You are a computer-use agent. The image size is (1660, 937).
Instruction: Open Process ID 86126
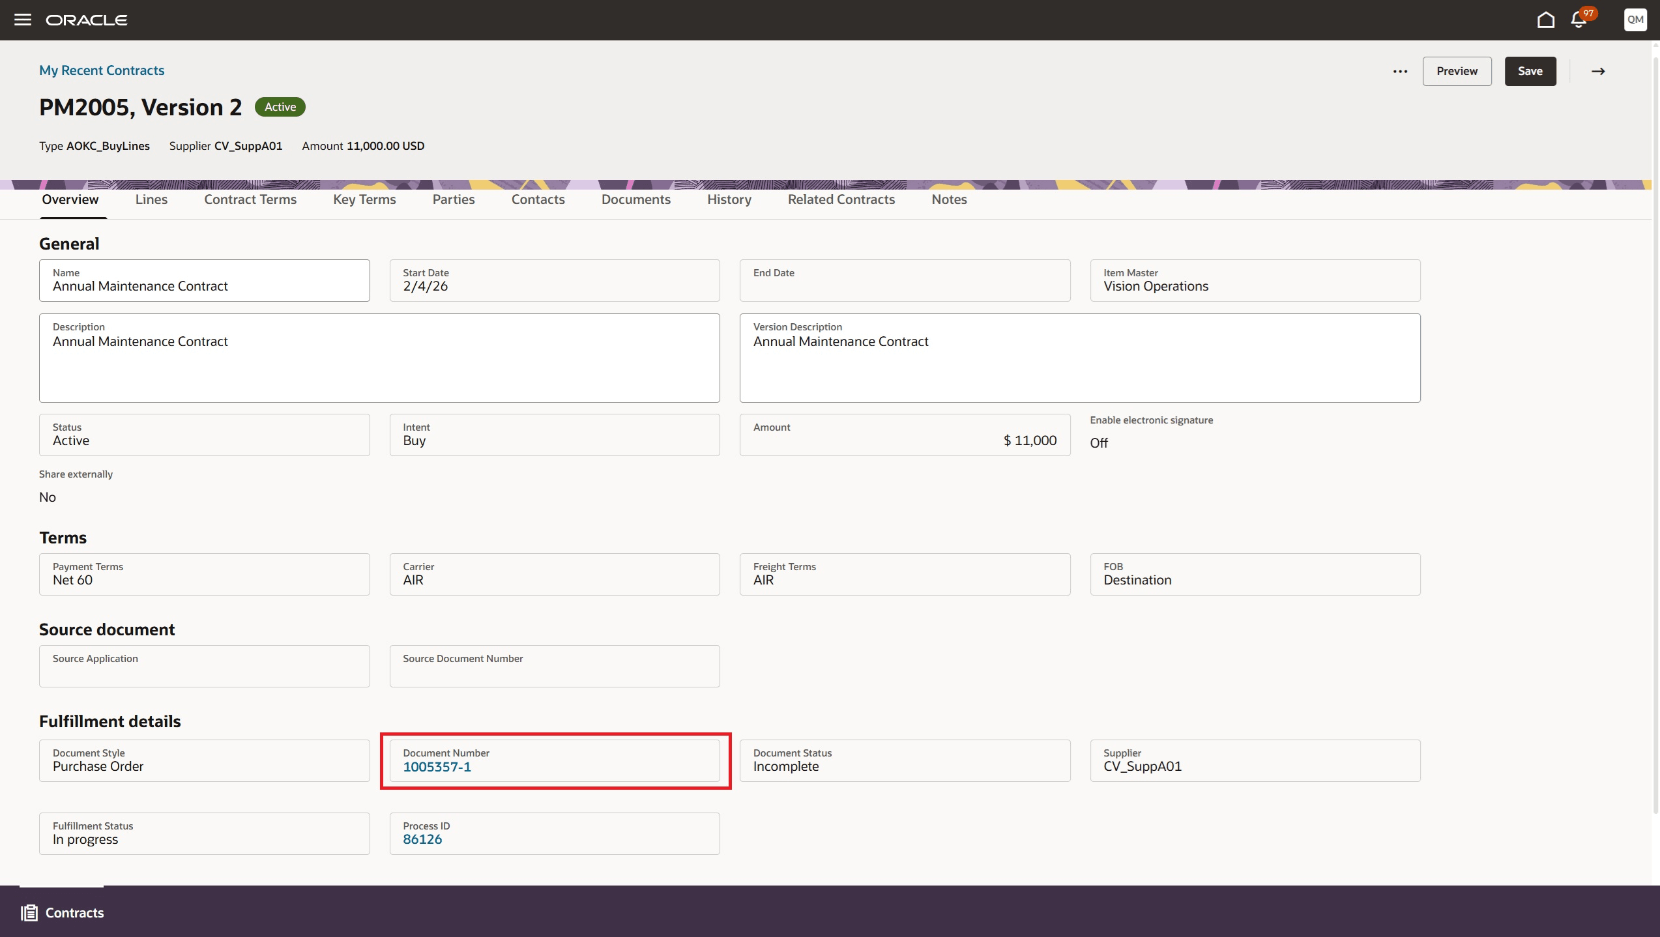[x=422, y=839]
